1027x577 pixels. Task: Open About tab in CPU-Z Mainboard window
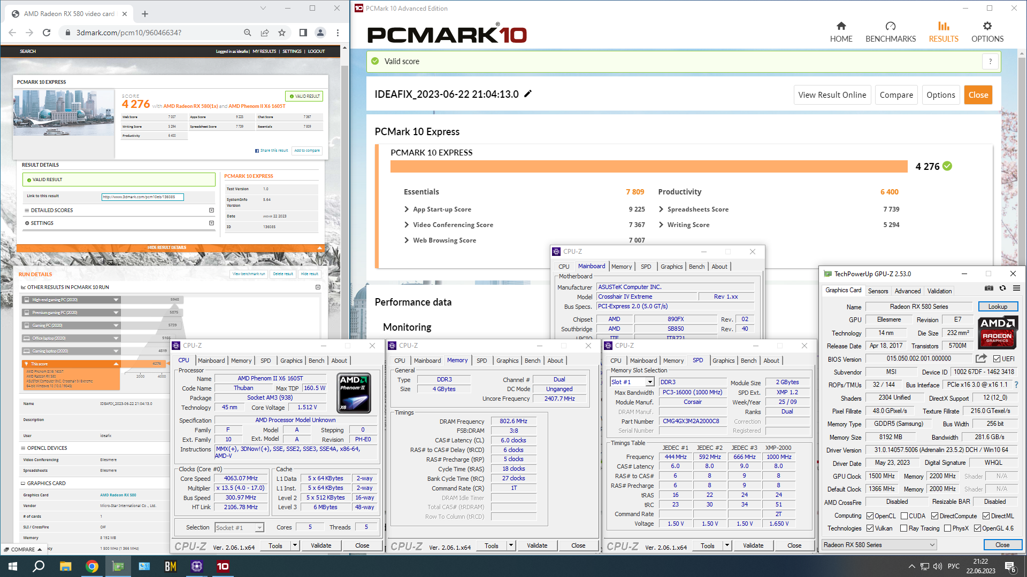(719, 267)
